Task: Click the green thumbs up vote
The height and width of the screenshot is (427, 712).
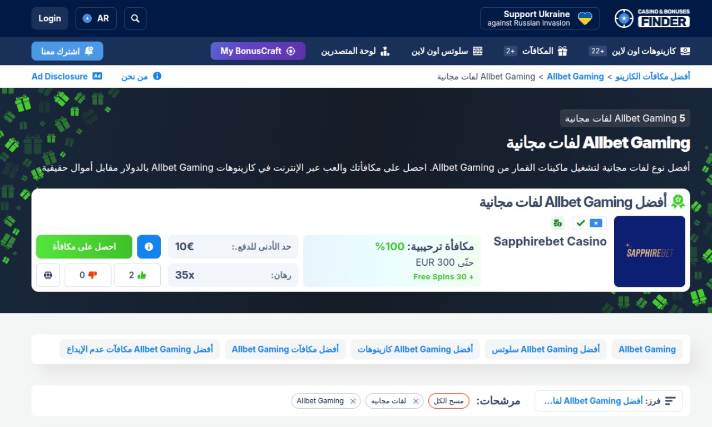Action: pyautogui.click(x=137, y=275)
